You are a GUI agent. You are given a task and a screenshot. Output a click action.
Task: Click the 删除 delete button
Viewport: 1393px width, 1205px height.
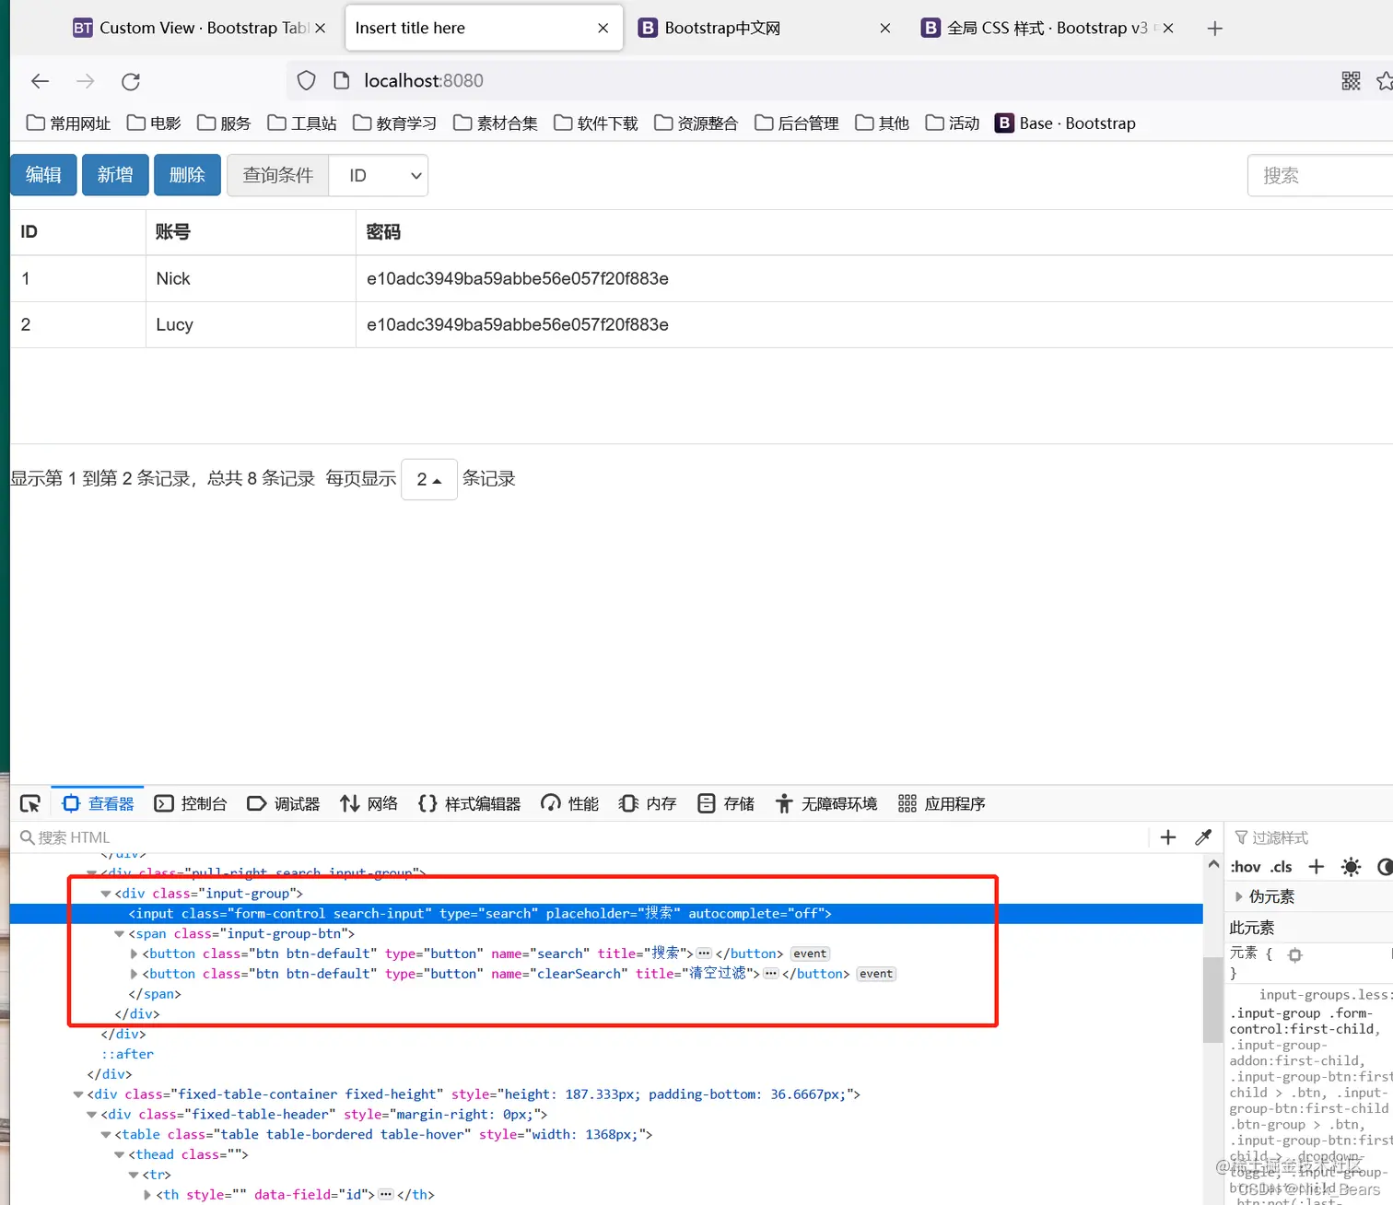(187, 175)
